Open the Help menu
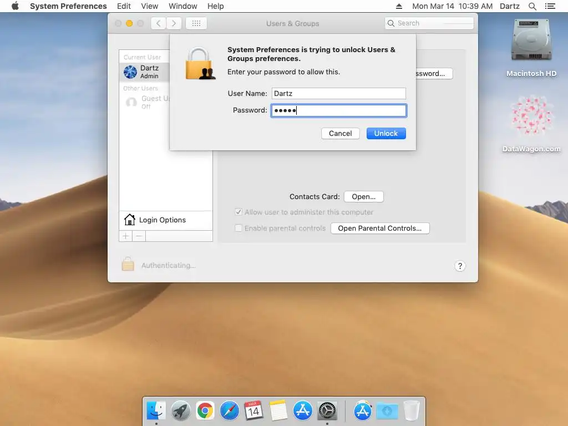This screenshot has width=568, height=426. pyautogui.click(x=215, y=6)
